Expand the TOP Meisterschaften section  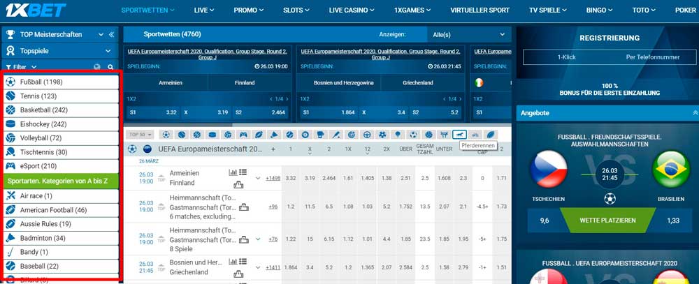[101, 34]
